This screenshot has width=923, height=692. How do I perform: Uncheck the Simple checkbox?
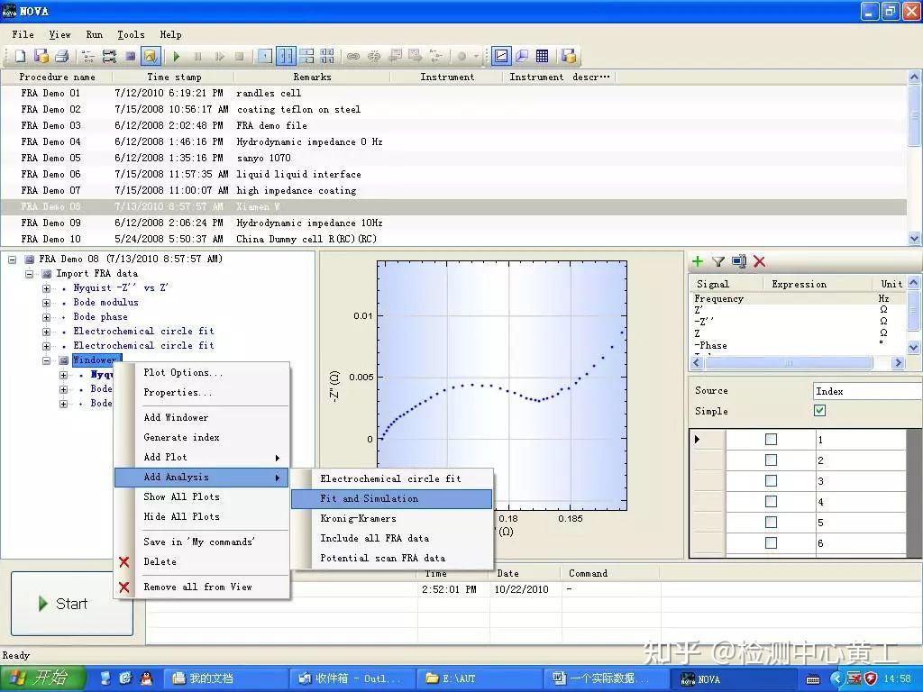pyautogui.click(x=819, y=411)
